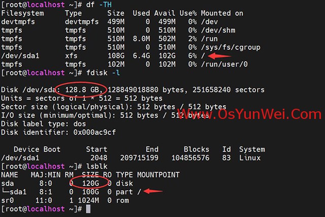Click the 'sda1' entry in lsblk tree
325x217 pixels.
18,192
